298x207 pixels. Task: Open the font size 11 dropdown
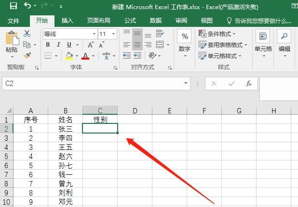pyautogui.click(x=113, y=34)
